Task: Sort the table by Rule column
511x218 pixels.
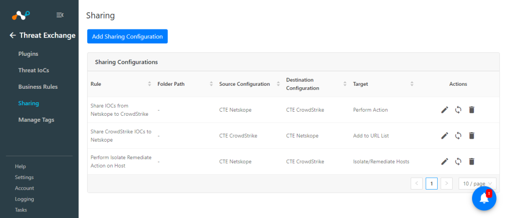Action: (x=150, y=84)
